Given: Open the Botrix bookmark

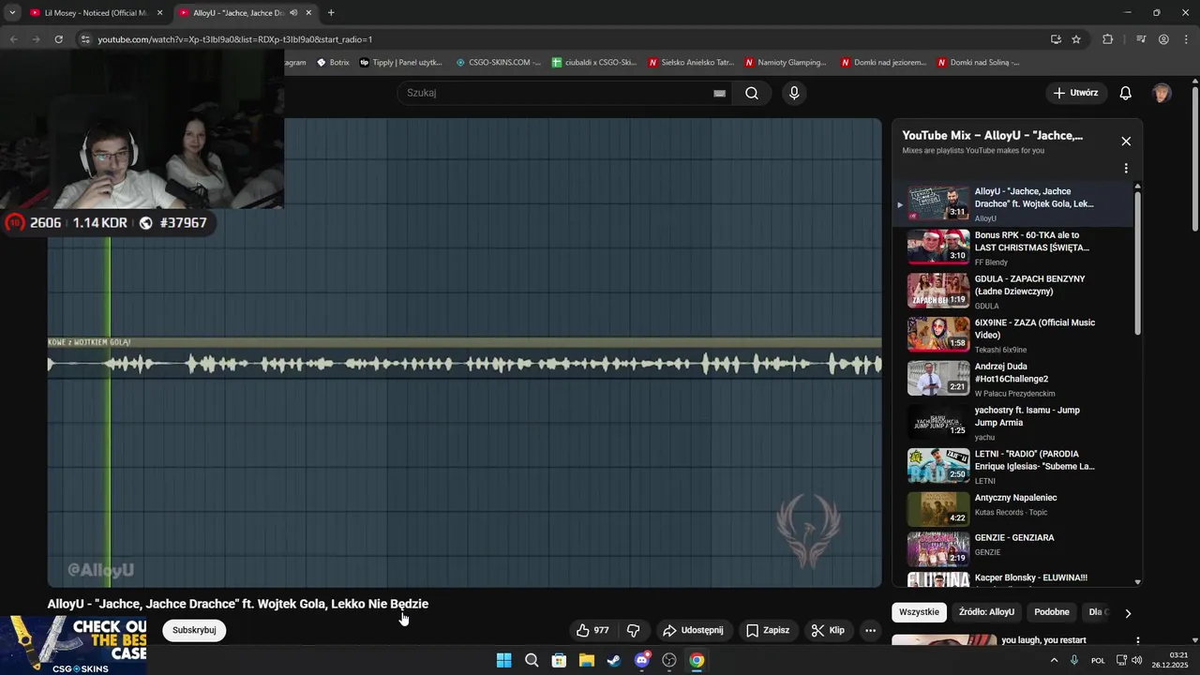Looking at the screenshot, I should coord(333,63).
